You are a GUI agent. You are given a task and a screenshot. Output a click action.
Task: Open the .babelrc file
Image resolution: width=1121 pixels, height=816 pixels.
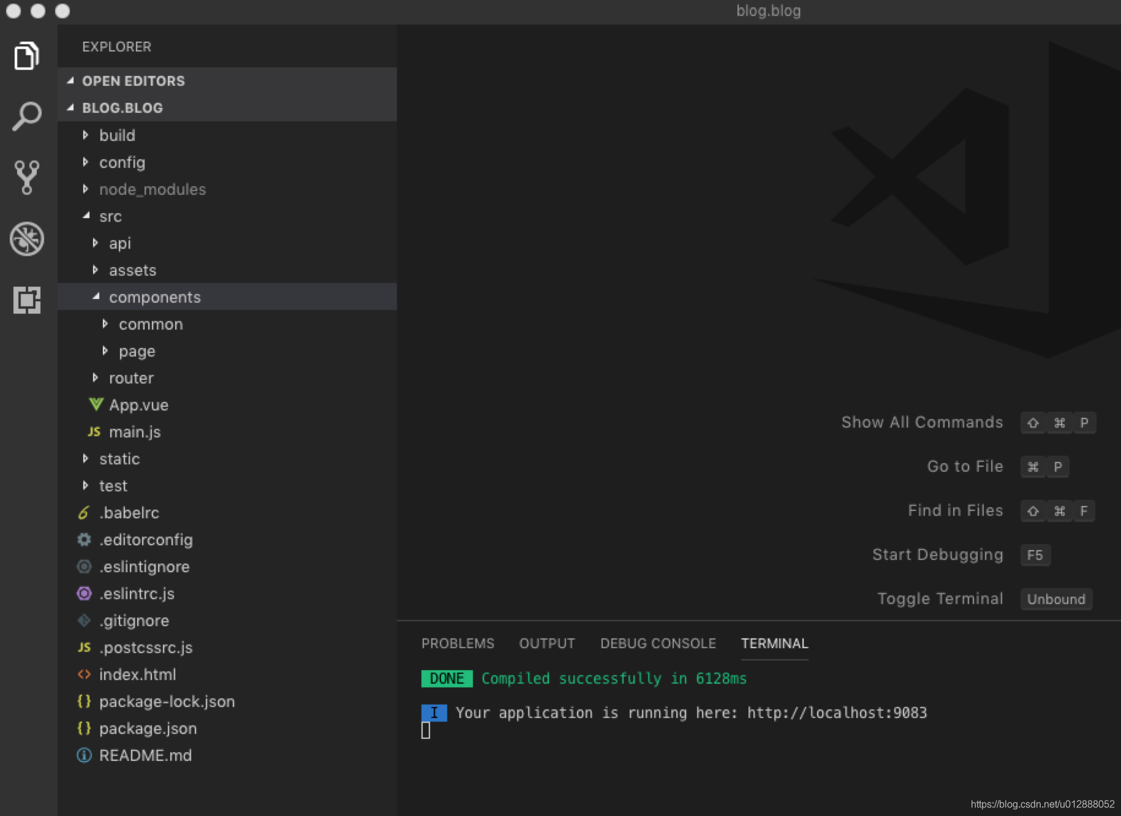point(227,512)
